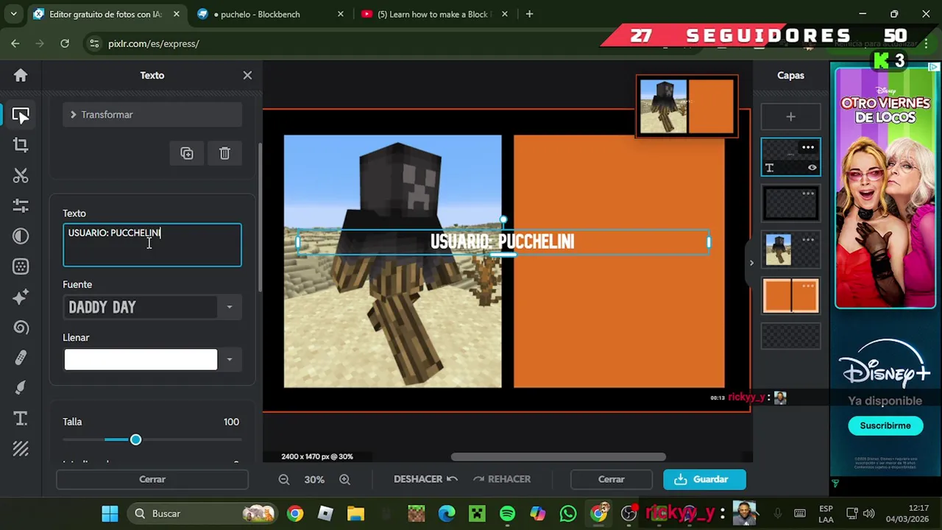Click REHACER to redo
Screen dimensions: 942x530
coord(502,479)
